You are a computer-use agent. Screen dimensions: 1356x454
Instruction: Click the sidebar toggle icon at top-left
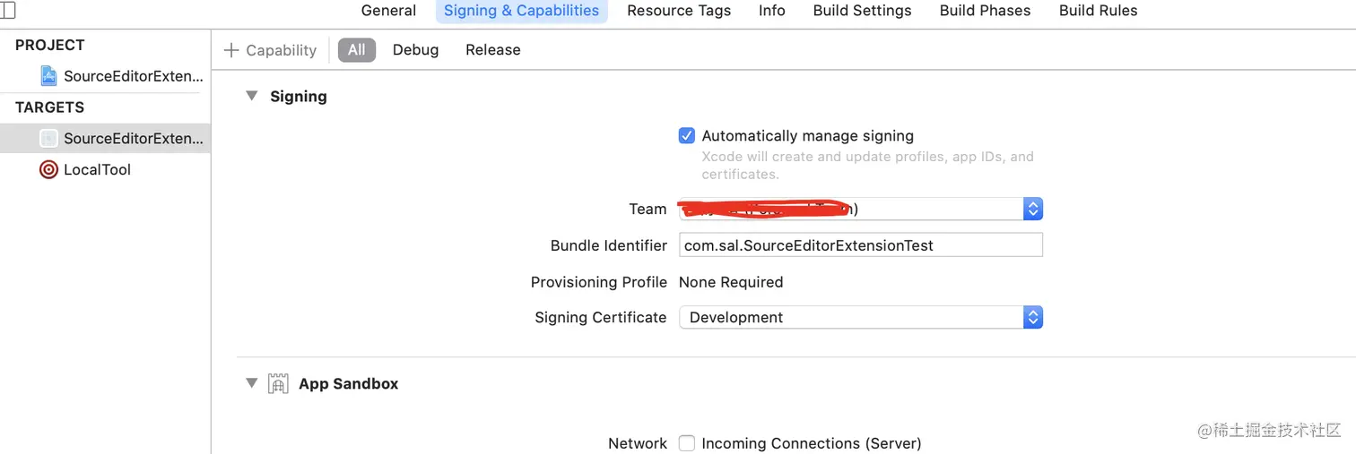(7, 10)
